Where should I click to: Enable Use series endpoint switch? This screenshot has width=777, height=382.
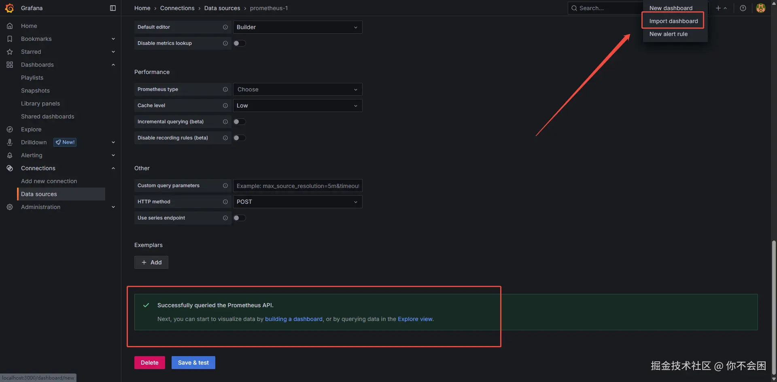240,218
